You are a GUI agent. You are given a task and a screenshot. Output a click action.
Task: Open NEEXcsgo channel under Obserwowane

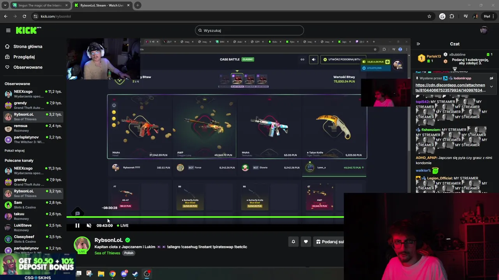(33, 94)
